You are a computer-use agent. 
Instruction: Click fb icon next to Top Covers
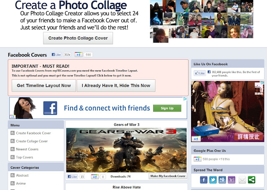coord(13,157)
